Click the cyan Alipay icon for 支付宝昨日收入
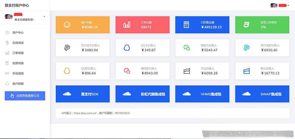Image resolution: width=295 pixels, height=139 pixels. [x=246, y=48]
